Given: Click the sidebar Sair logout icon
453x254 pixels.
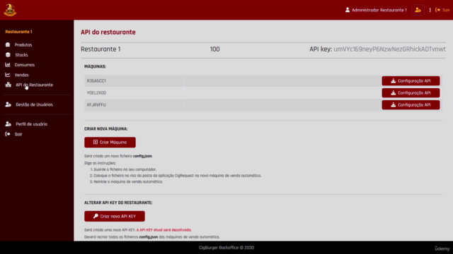Looking at the screenshot, I should click(x=8, y=134).
